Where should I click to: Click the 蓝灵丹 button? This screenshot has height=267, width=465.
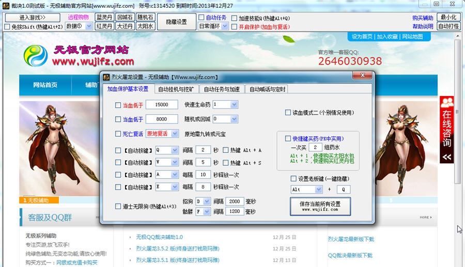coord(104,18)
